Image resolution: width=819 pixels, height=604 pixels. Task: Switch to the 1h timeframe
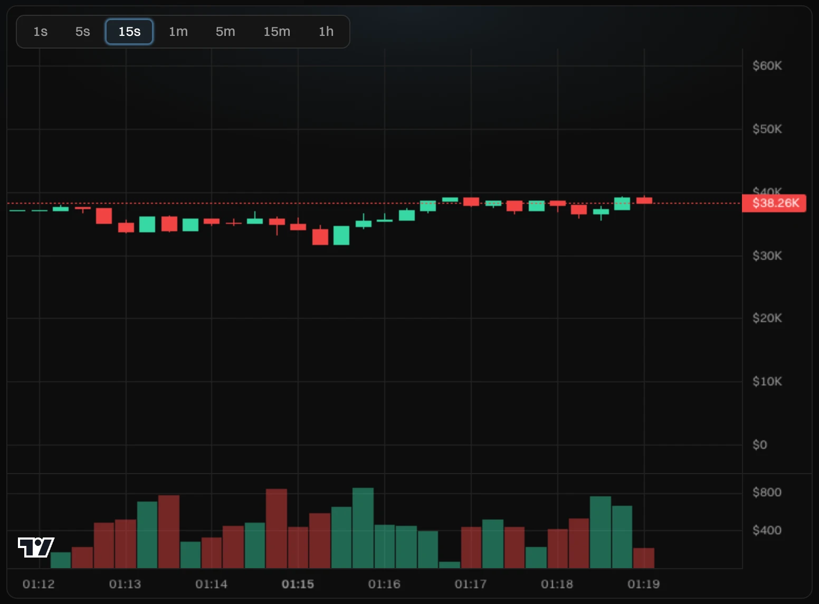click(x=326, y=32)
